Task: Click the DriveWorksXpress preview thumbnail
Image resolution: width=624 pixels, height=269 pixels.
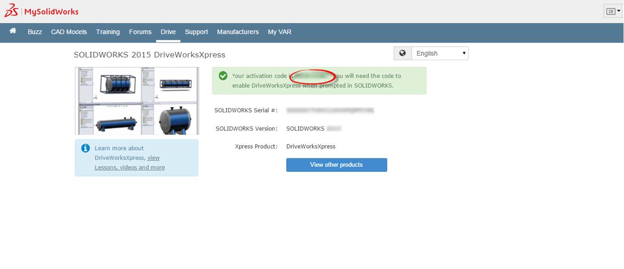Action: click(137, 101)
